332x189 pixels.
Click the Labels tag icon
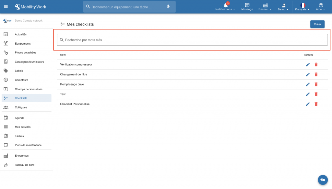[6, 71]
